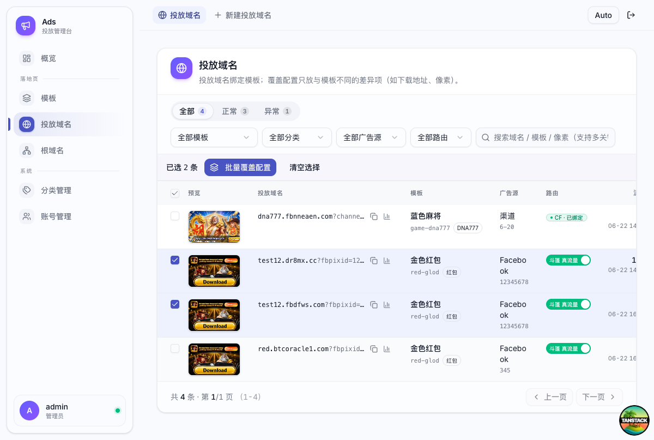View stats chart for test12.fbdfws.com
The height and width of the screenshot is (440, 654).
tap(387, 305)
